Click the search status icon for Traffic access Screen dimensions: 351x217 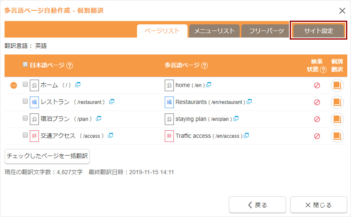coord(317,136)
